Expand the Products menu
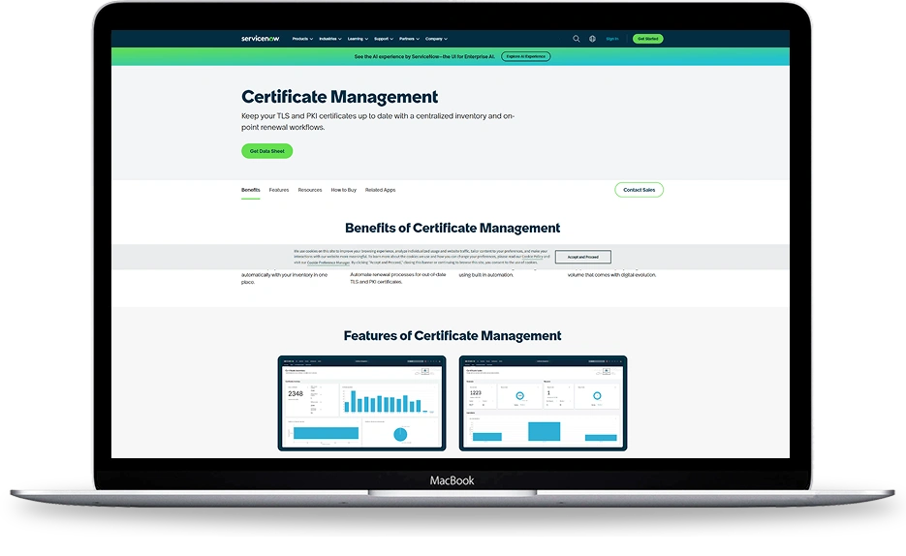906x556 pixels. click(302, 39)
